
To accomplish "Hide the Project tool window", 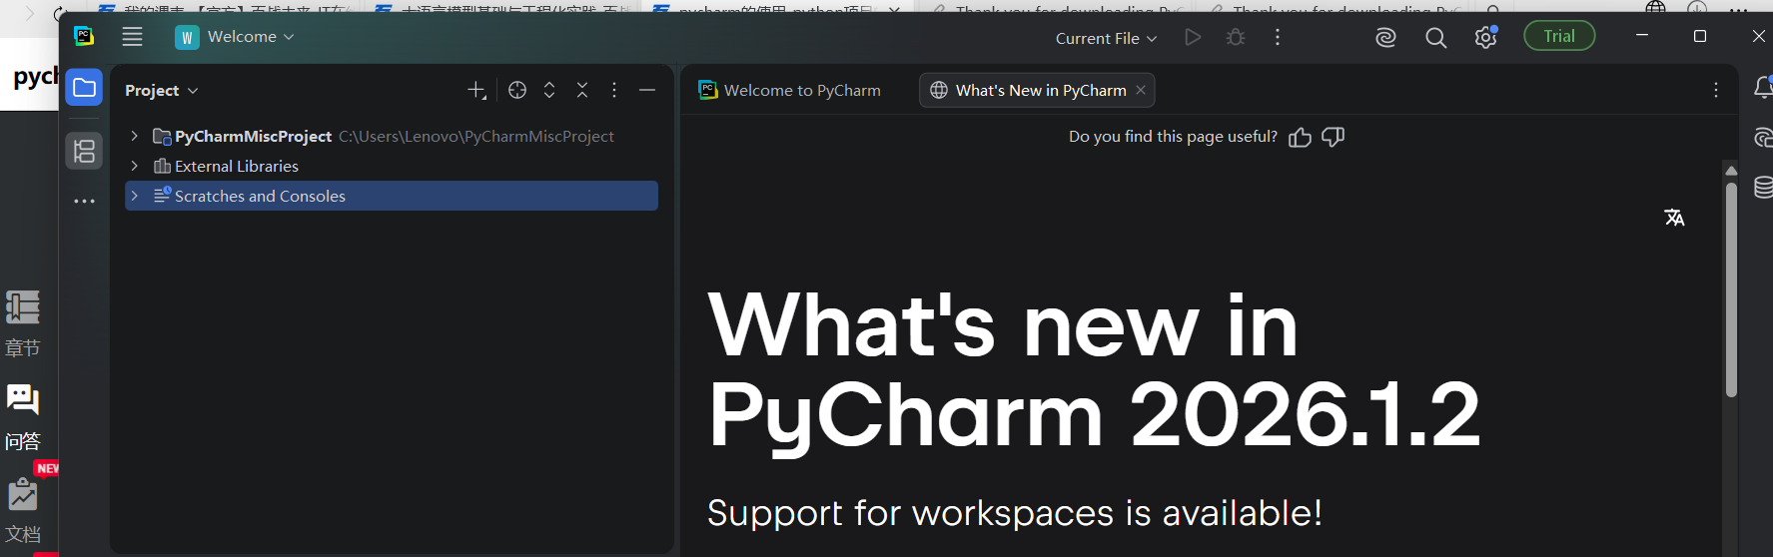I will 647,90.
